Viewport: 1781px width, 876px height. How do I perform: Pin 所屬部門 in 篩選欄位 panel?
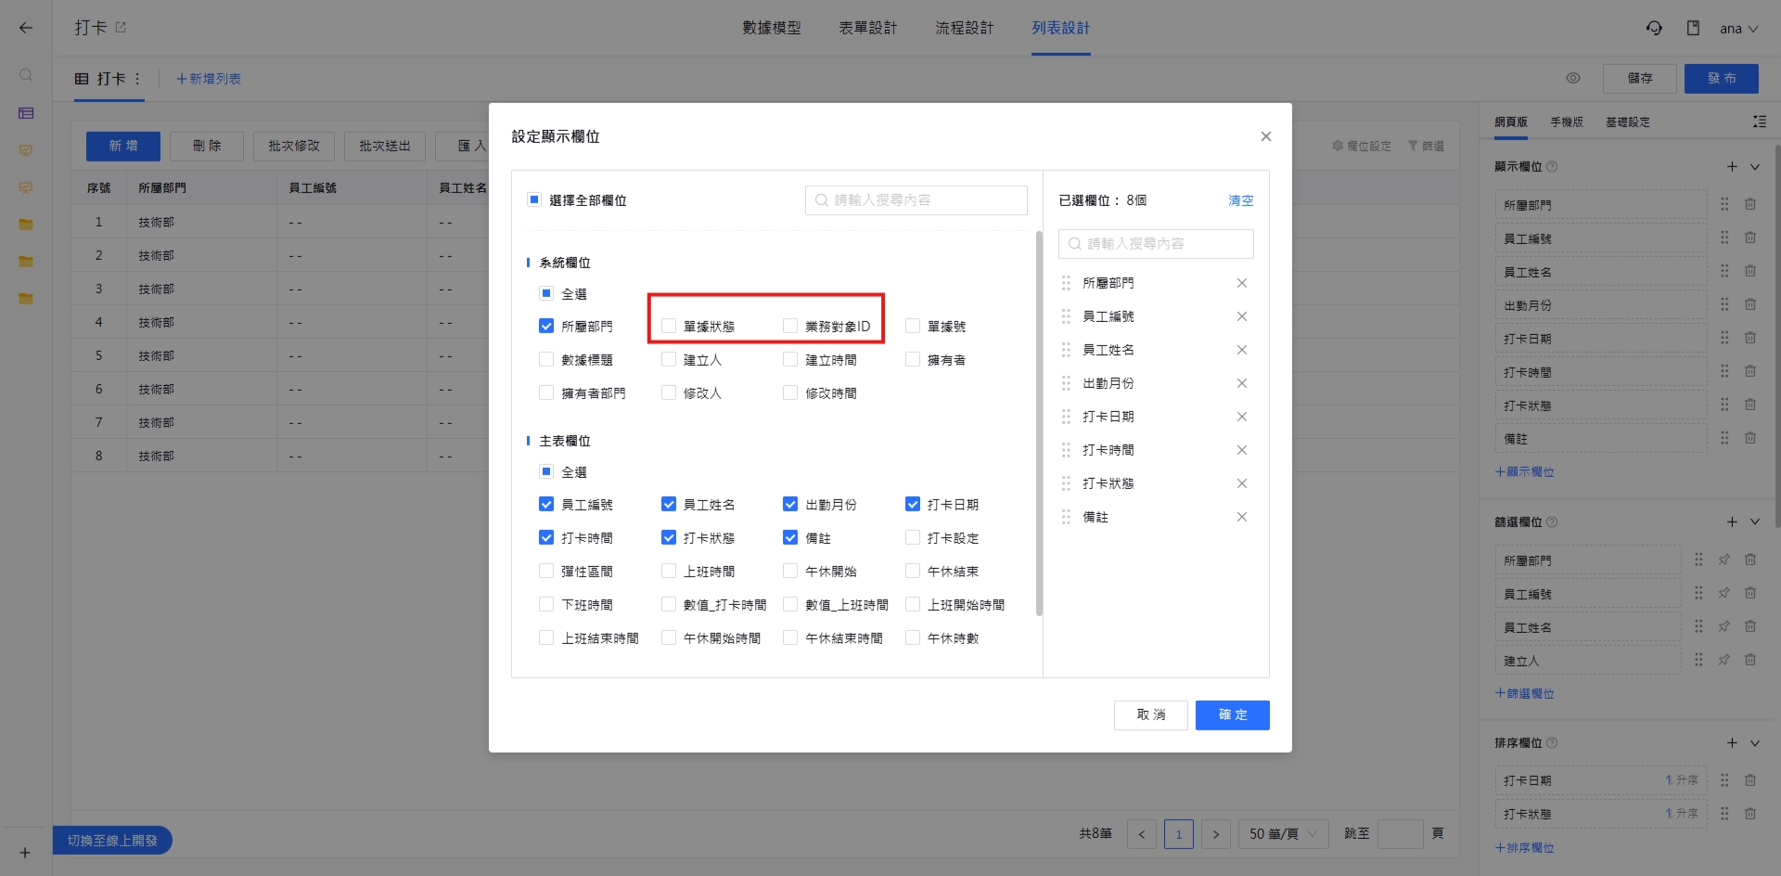(x=1723, y=560)
